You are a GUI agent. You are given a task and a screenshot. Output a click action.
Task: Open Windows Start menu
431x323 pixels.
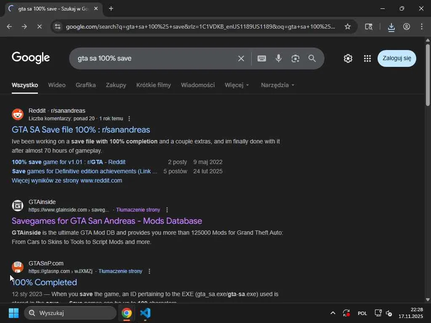pyautogui.click(x=13, y=313)
